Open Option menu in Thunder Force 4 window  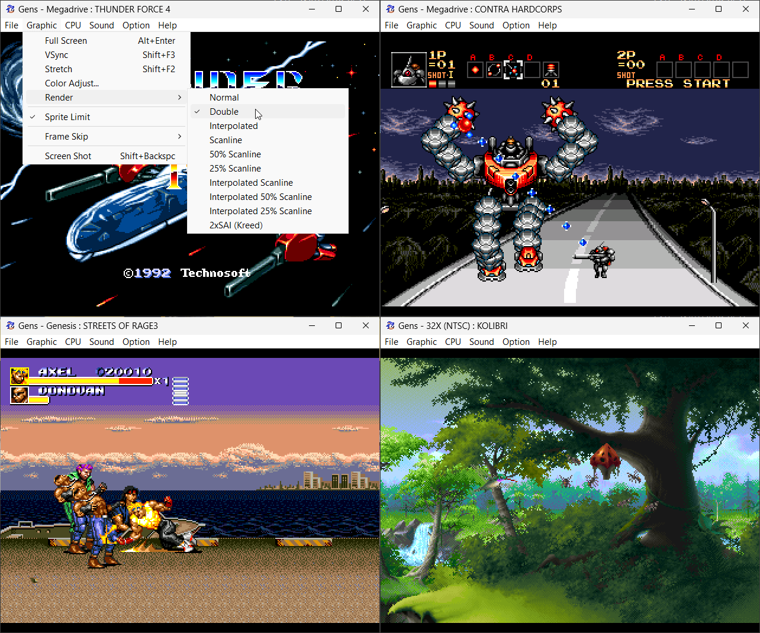click(x=136, y=25)
